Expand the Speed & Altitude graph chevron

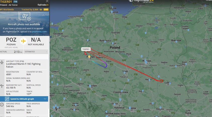(x=45, y=99)
